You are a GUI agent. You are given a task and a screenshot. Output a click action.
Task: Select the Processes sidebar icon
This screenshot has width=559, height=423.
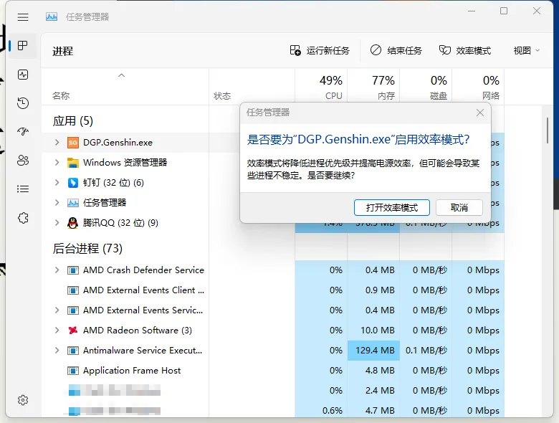coord(23,46)
